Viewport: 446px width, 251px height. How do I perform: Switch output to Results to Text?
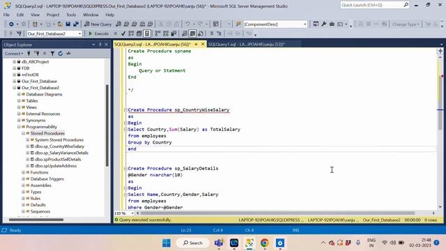click(184, 33)
